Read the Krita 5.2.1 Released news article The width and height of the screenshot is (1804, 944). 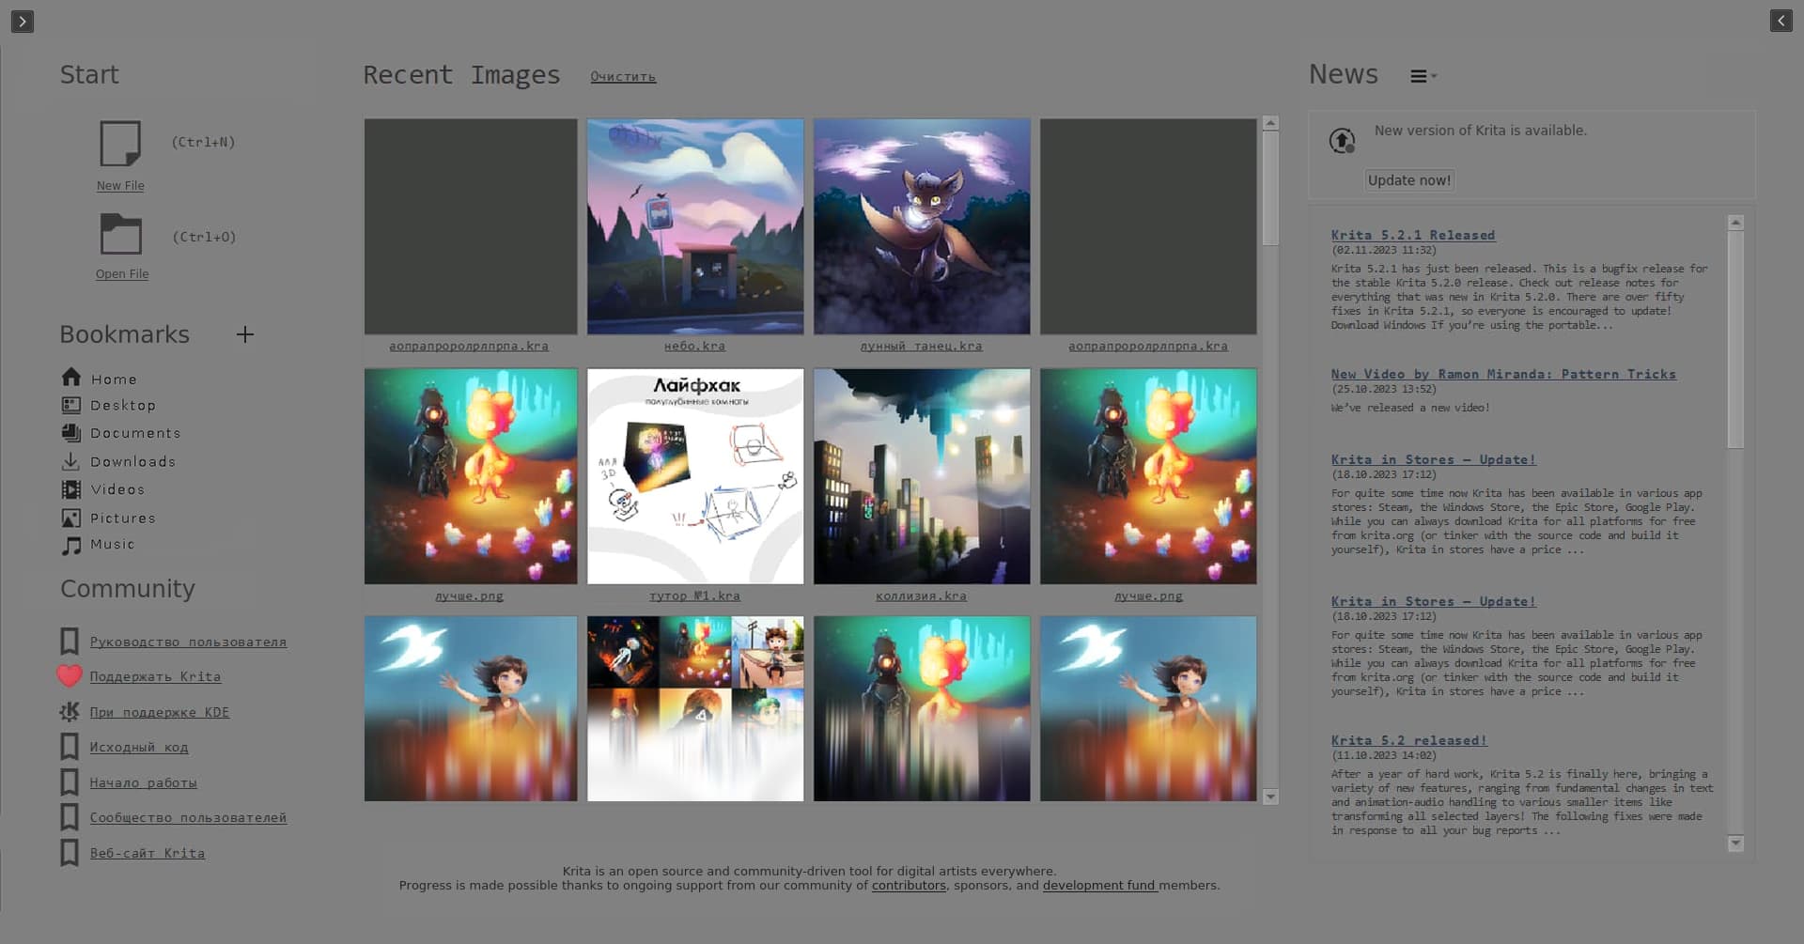(x=1413, y=236)
